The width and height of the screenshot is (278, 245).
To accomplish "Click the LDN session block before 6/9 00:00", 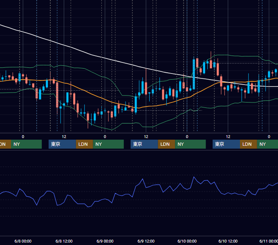I will [84, 144].
